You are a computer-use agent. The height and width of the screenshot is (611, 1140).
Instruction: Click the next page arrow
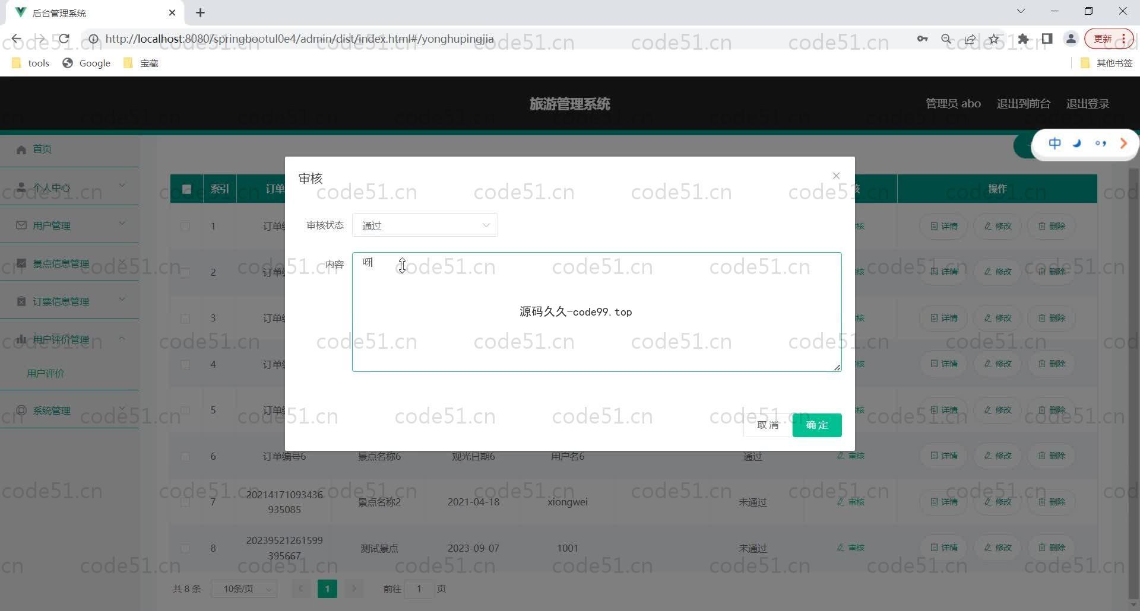354,589
